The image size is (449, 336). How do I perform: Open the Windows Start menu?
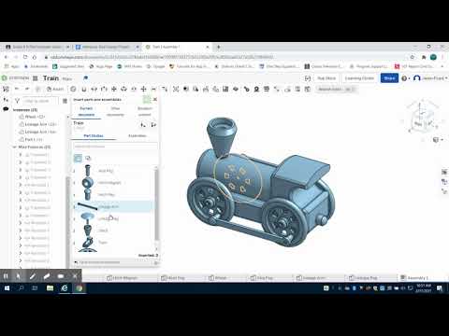click(x=7, y=288)
